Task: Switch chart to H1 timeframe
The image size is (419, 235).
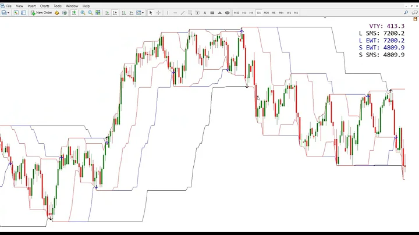Action: (x=244, y=13)
